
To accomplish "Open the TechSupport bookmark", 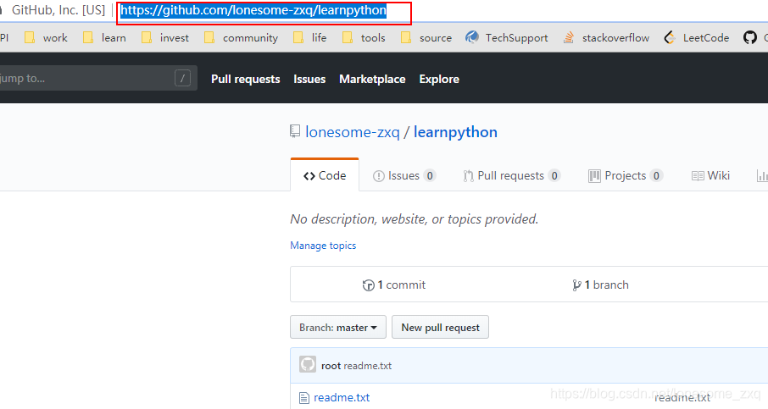I will coord(506,37).
